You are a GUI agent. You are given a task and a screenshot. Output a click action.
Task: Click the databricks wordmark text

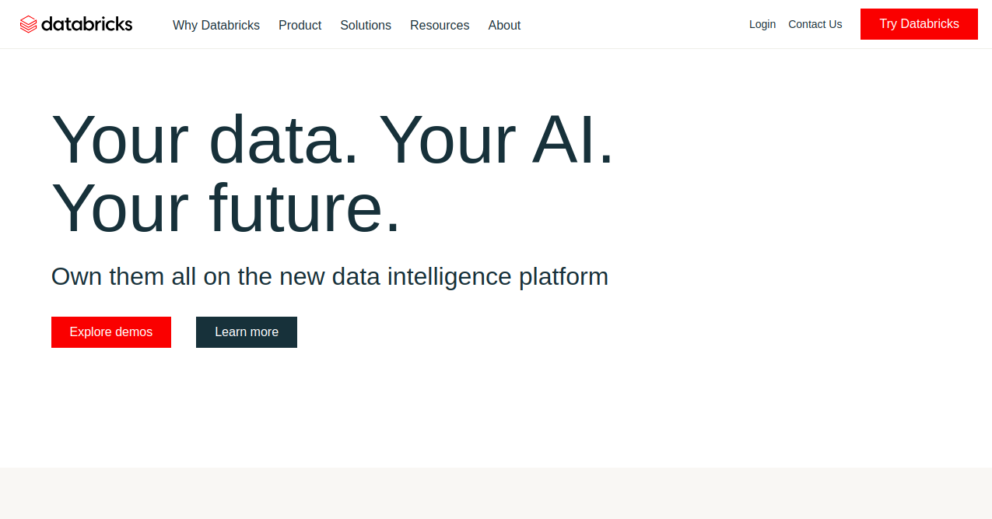click(x=86, y=24)
